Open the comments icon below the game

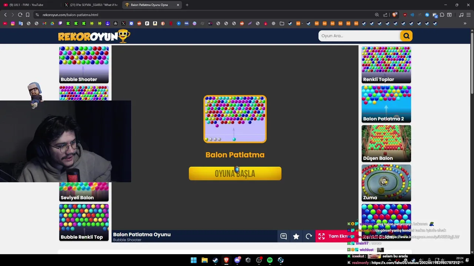click(x=284, y=236)
